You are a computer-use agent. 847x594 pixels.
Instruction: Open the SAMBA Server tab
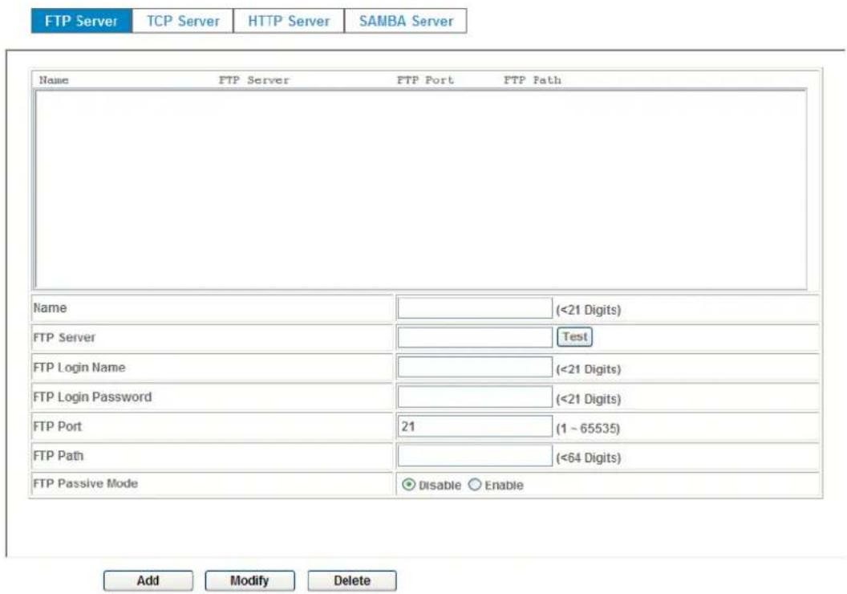(406, 21)
